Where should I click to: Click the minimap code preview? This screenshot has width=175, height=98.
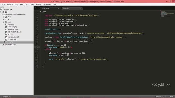167,14
